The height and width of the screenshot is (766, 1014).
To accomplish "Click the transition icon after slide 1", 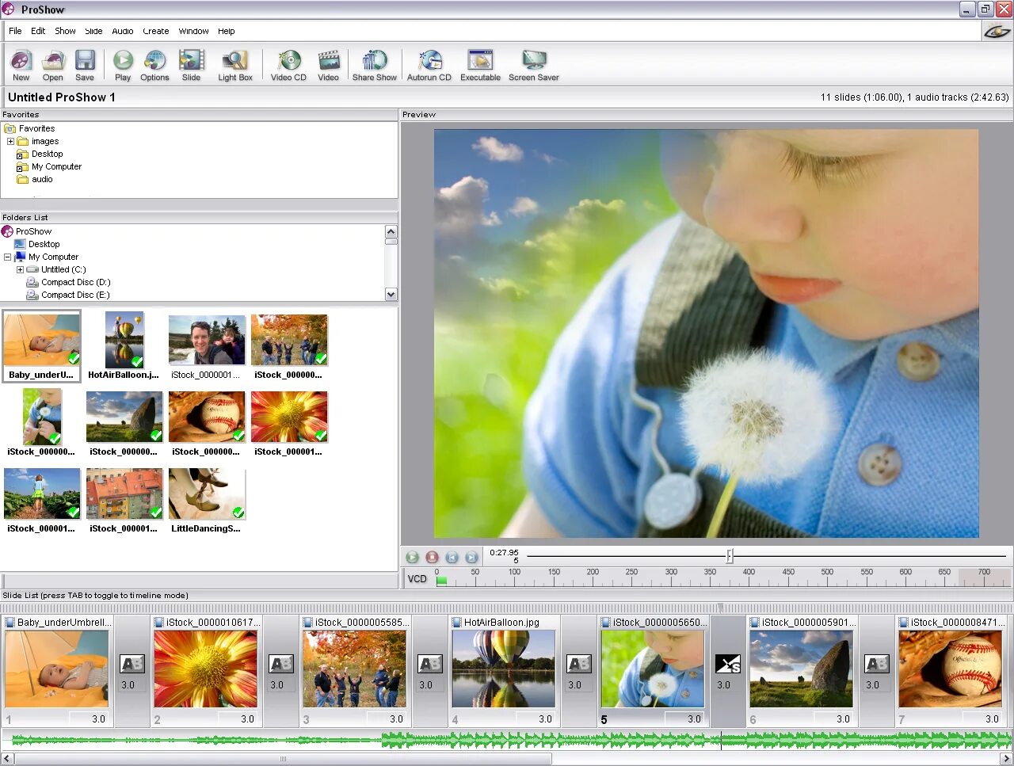I will (132, 664).
